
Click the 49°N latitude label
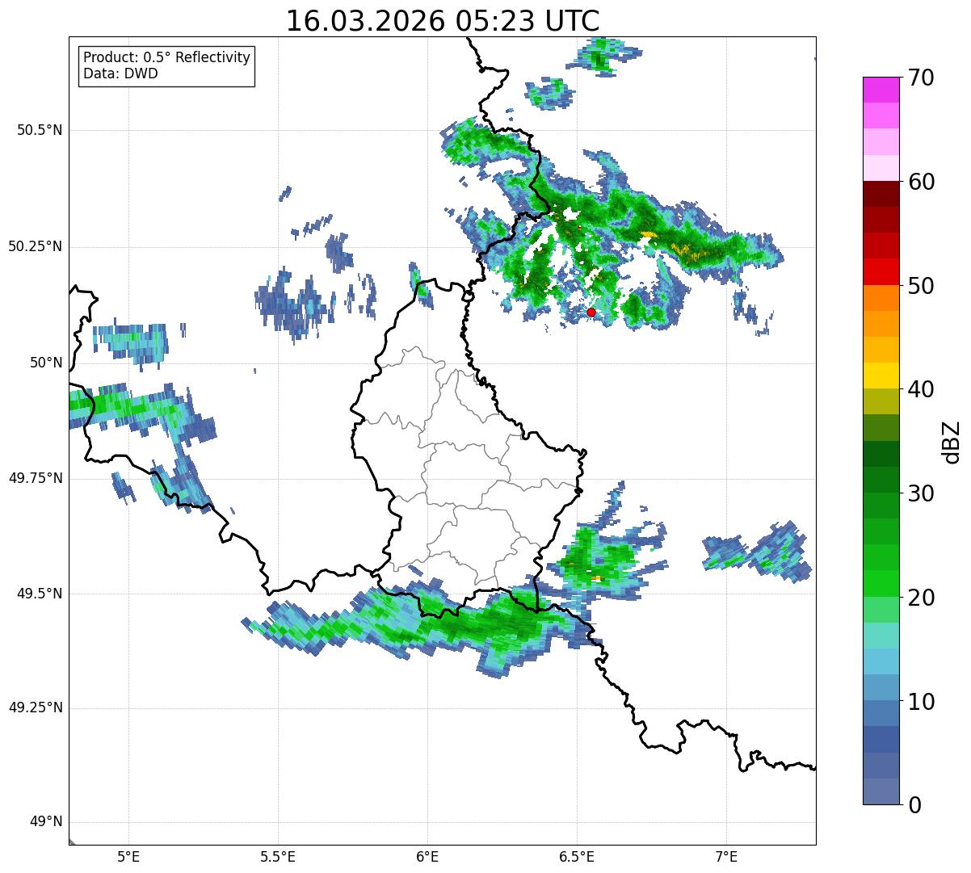(x=46, y=822)
